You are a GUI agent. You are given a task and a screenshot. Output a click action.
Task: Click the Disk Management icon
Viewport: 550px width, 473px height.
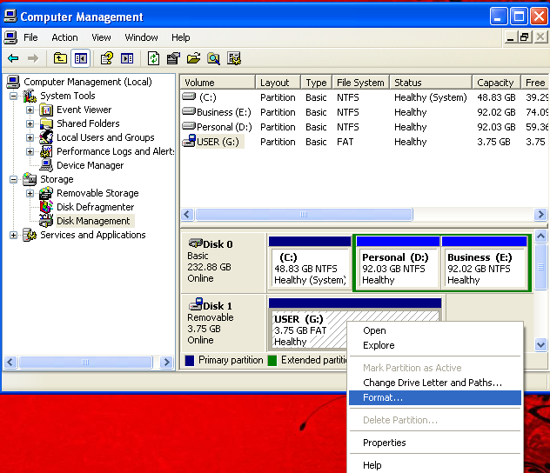[x=46, y=221]
